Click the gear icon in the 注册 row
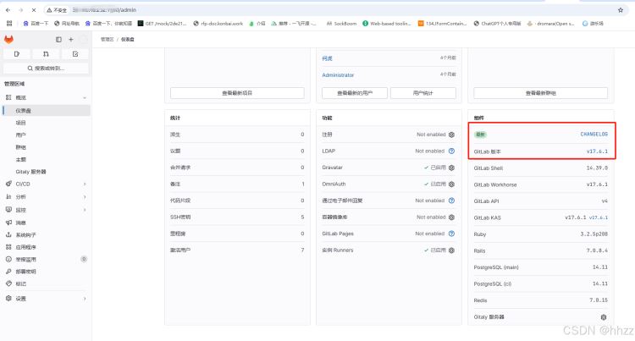The image size is (635, 341). coord(451,135)
